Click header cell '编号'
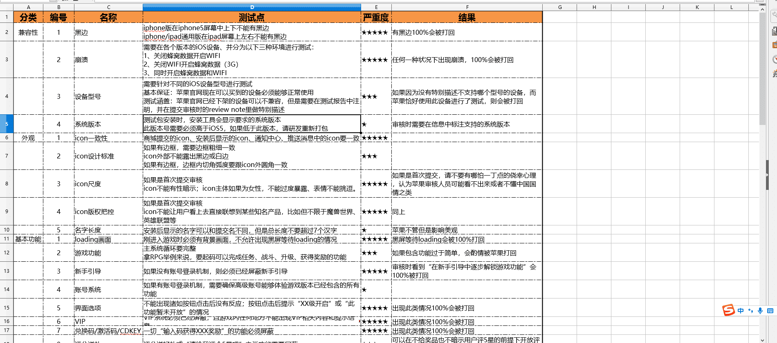Viewport: 777px width, 343px height. point(58,17)
